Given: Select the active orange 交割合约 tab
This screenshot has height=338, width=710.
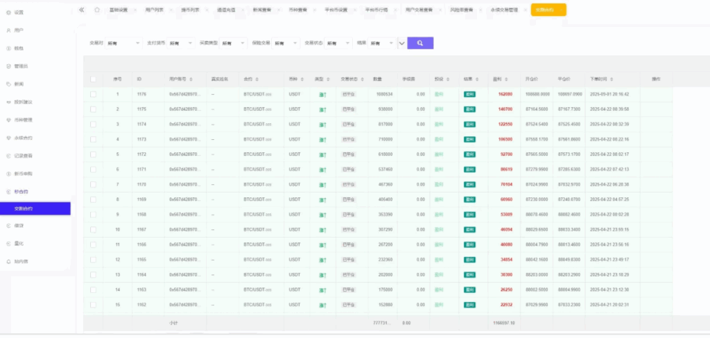Looking at the screenshot, I should pos(548,10).
